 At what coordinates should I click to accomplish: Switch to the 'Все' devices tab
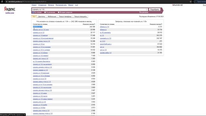click(34, 16)
